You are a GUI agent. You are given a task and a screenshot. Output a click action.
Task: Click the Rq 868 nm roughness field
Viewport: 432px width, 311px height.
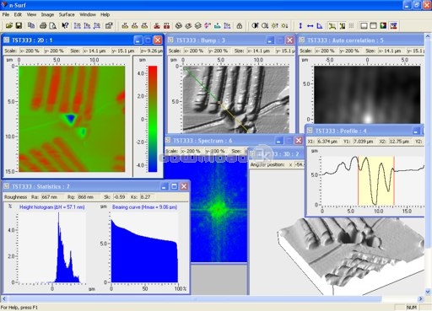click(x=89, y=197)
